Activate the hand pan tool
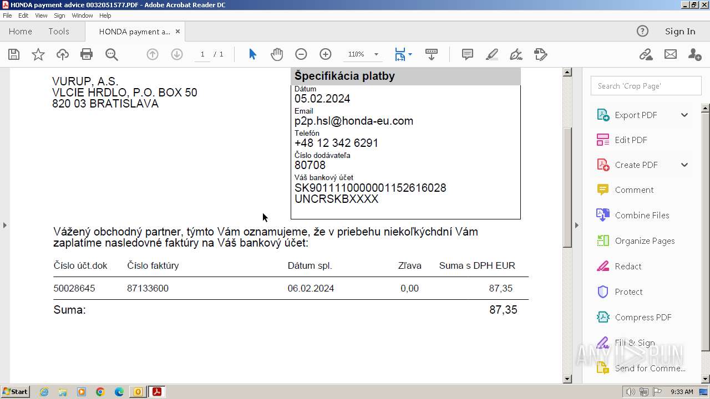Screen dimensions: 710x399 click(277, 54)
